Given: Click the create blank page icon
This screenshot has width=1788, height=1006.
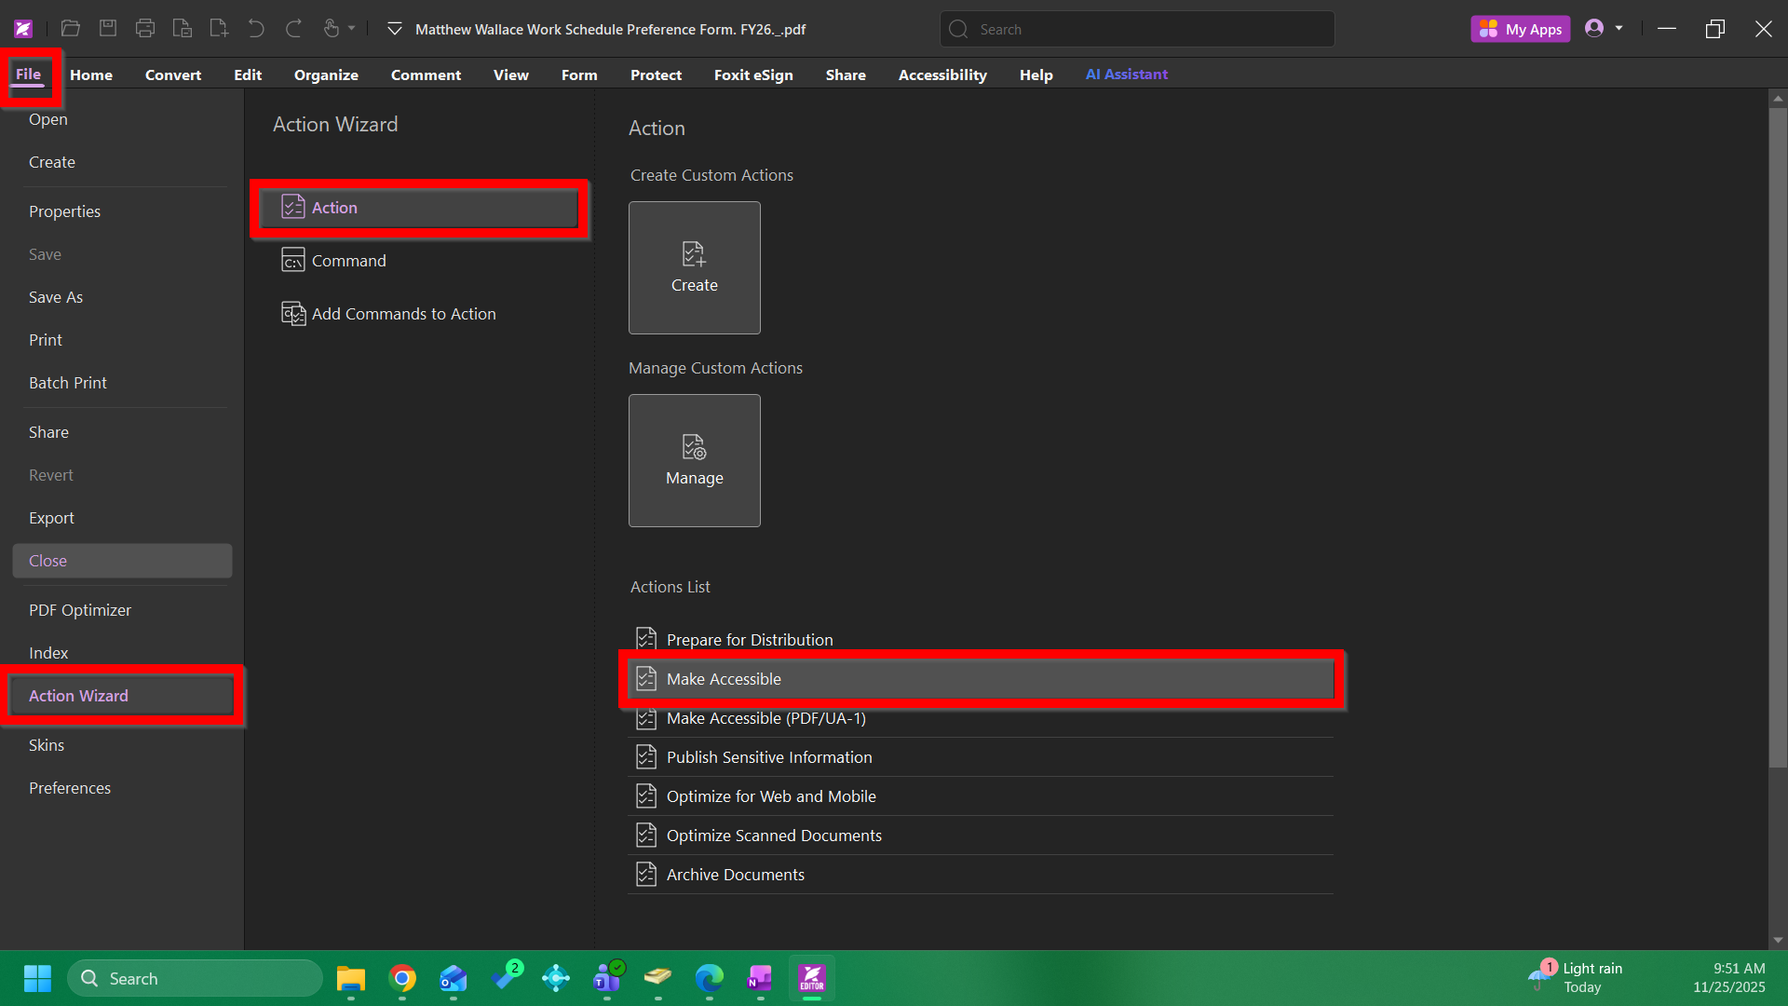Looking at the screenshot, I should click(219, 29).
